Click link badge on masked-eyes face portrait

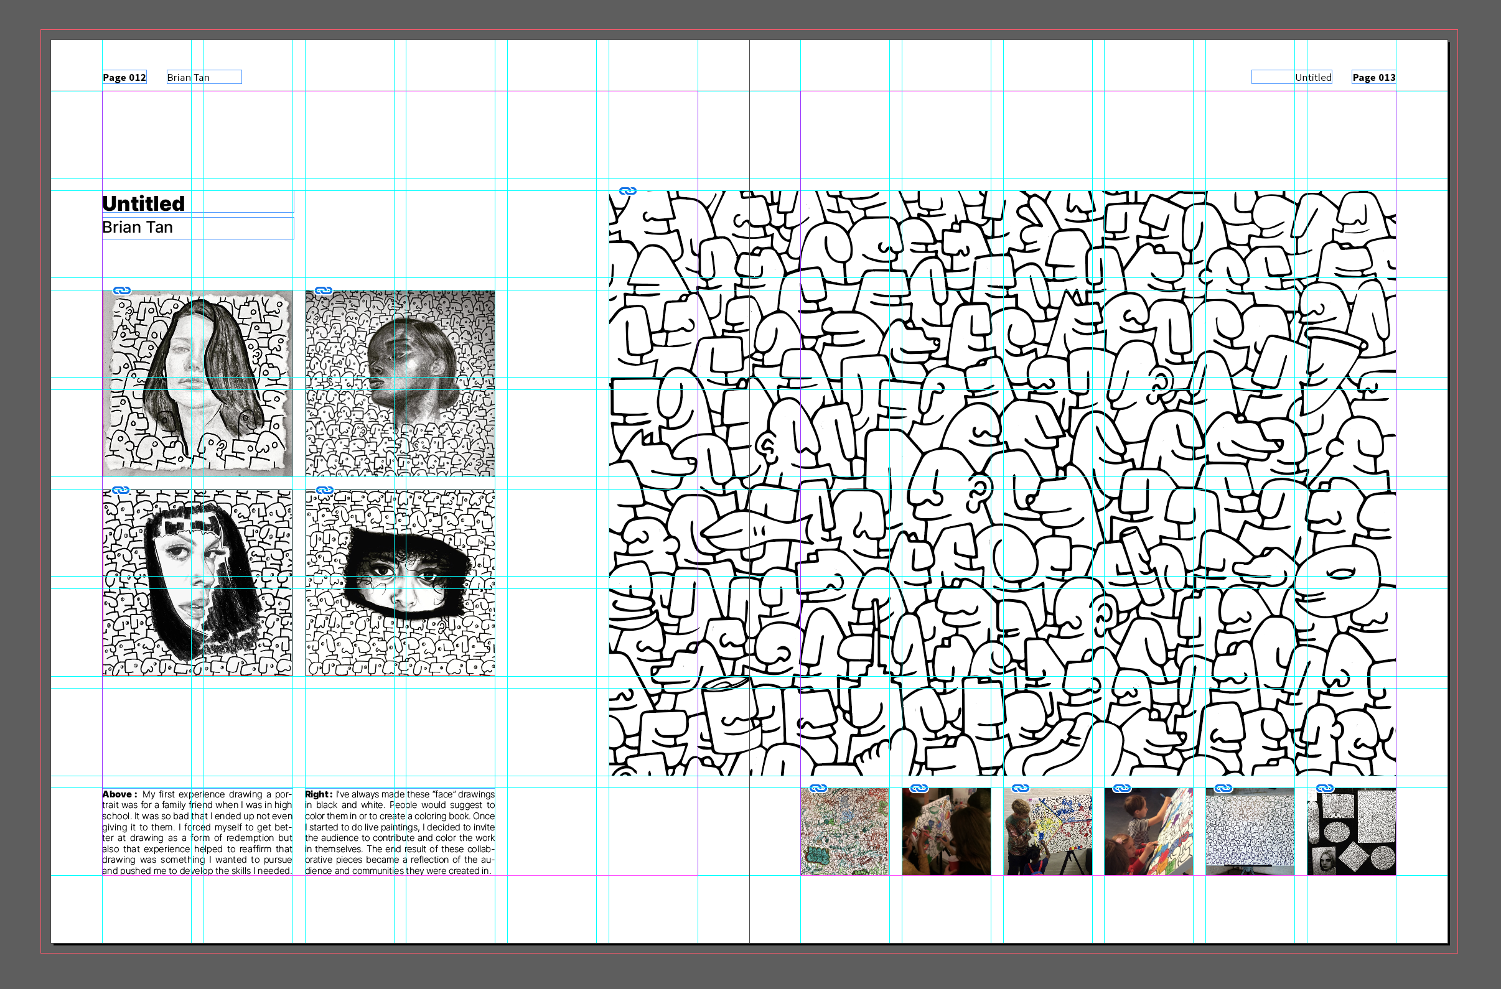(x=324, y=490)
